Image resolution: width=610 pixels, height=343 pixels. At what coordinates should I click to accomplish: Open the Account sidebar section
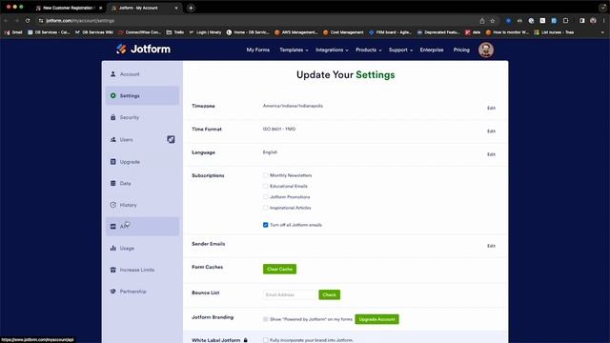click(x=142, y=74)
